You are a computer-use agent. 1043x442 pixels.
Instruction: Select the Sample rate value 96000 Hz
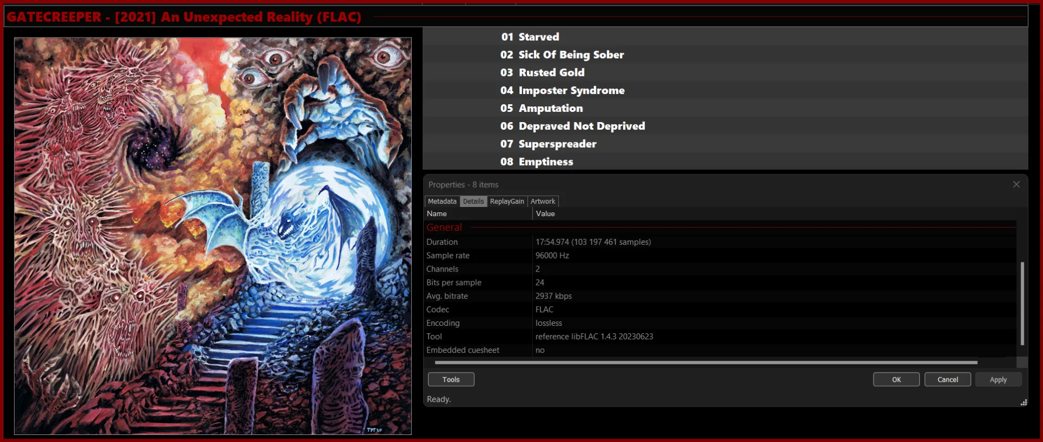pyautogui.click(x=552, y=256)
